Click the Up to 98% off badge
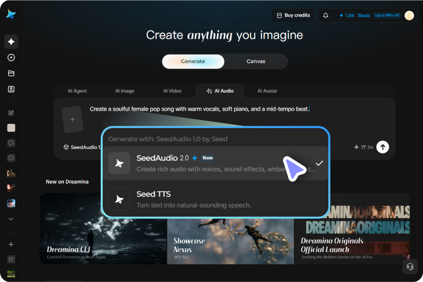Viewport: 423px width, 282px height. (x=387, y=16)
